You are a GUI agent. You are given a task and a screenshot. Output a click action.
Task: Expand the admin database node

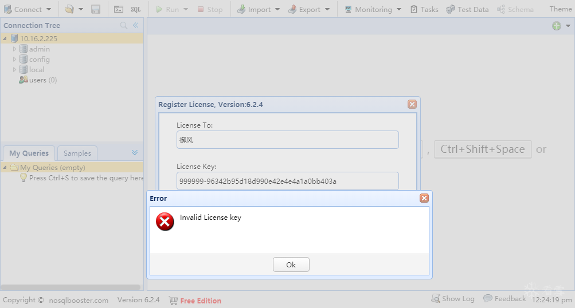(x=15, y=49)
